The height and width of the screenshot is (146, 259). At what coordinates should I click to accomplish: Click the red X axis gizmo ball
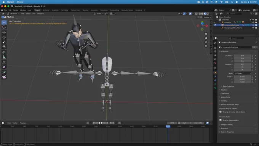coord(206,26)
